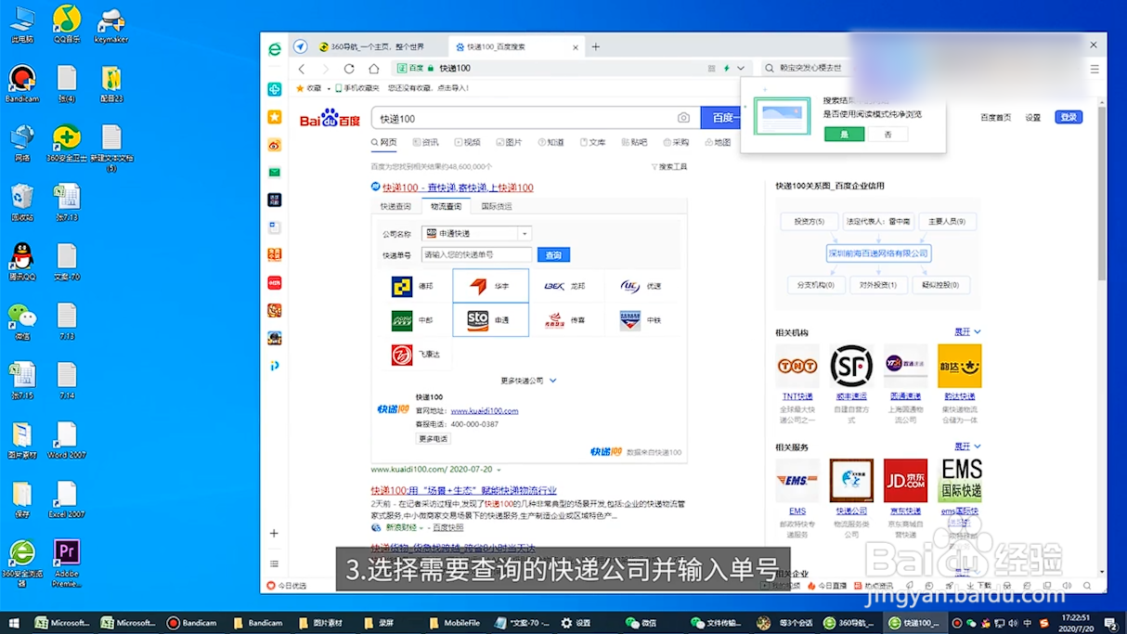The height and width of the screenshot is (634, 1127).
Task: Open the green mail sidebar icon
Action: (x=275, y=173)
